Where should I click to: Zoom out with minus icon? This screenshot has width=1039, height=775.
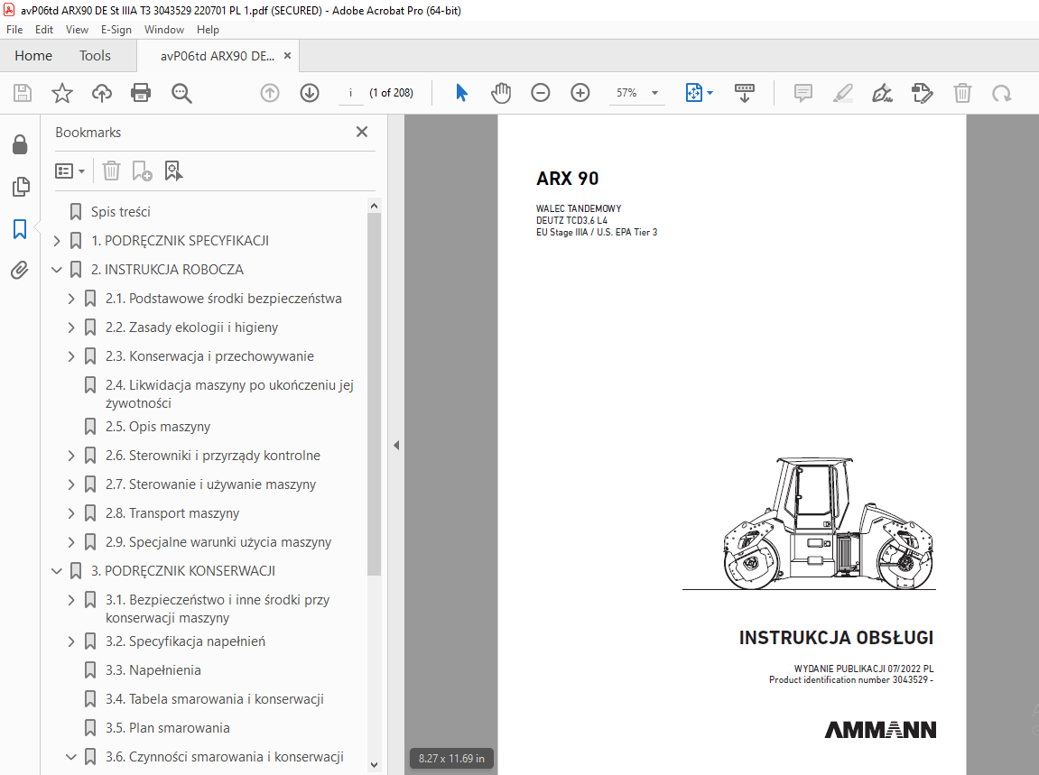541,93
